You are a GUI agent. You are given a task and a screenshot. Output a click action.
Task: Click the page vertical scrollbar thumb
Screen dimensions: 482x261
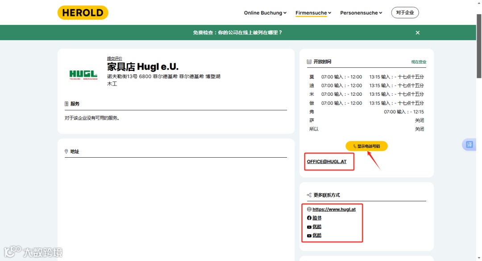[x=478, y=46]
